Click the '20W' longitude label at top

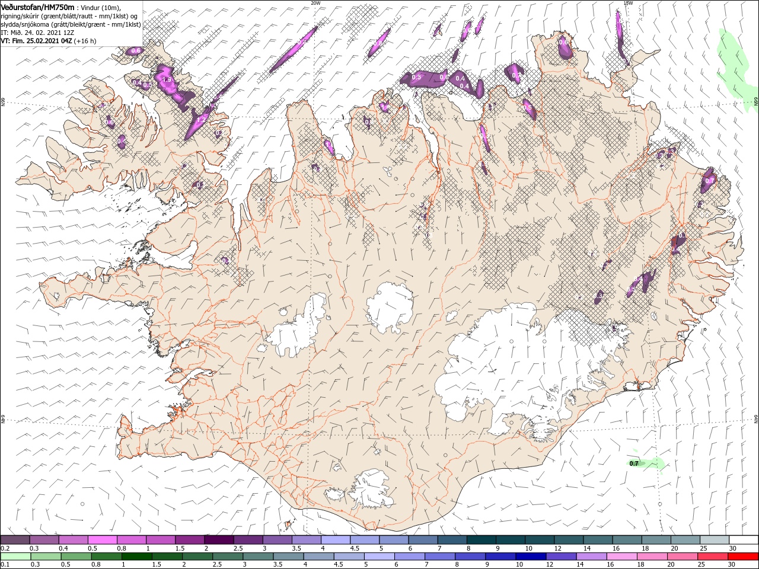315,3
